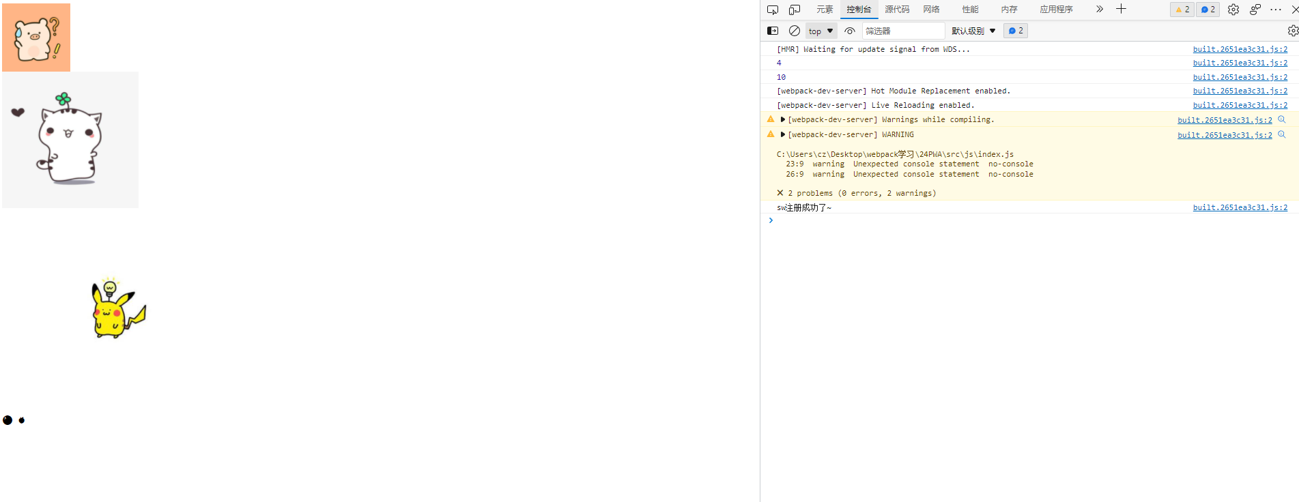Click the pig image on orange background
The image size is (1299, 502).
[36, 38]
